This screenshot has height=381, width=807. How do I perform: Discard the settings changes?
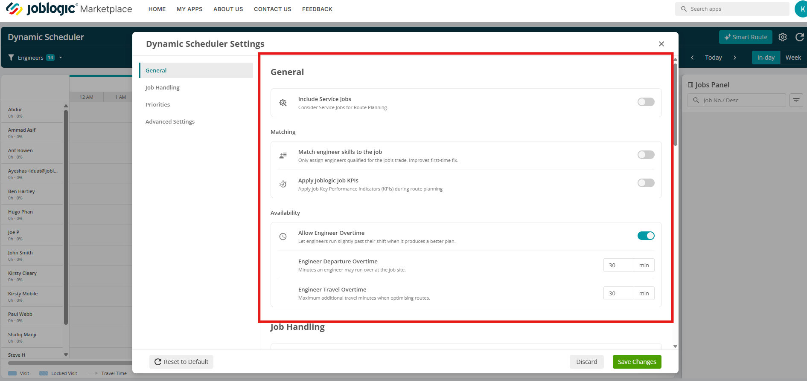(587, 362)
